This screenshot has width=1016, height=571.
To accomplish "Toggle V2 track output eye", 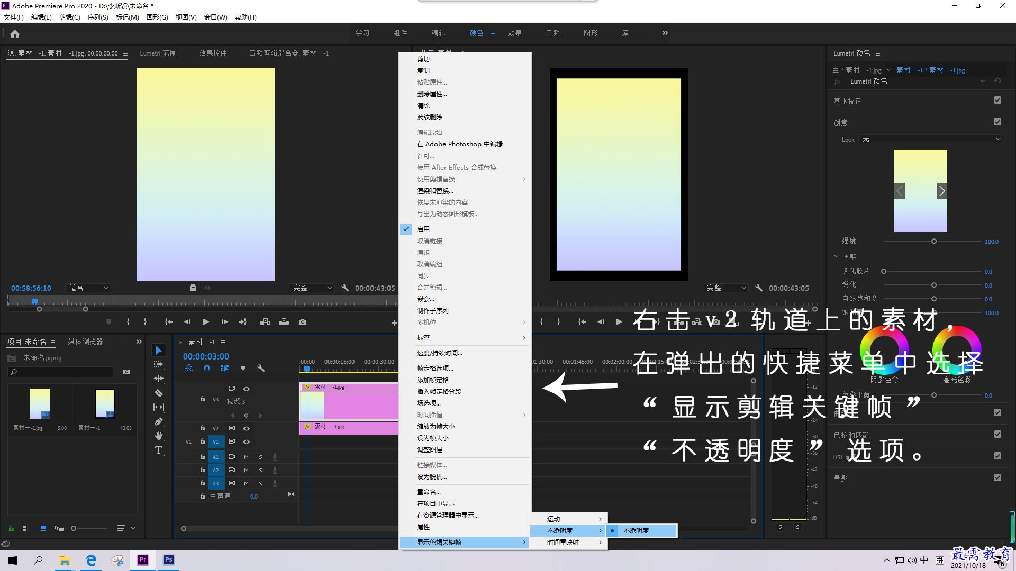I will click(x=246, y=428).
